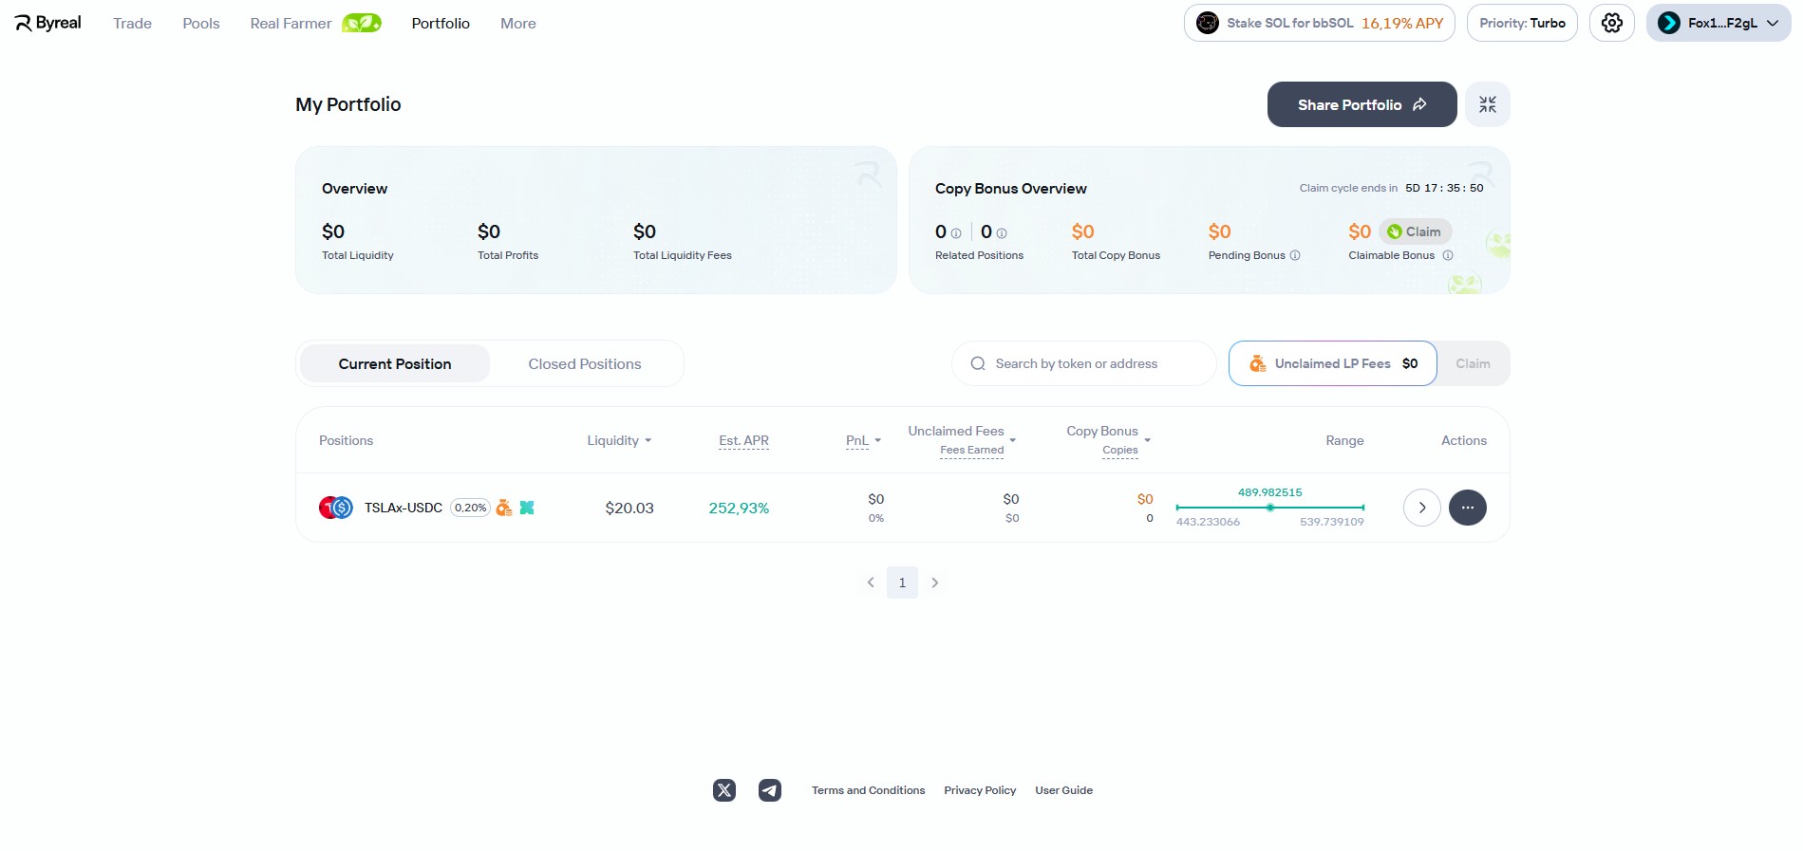Click Est. APR column header
Image resolution: width=1803 pixels, height=851 pixels.
[x=743, y=440]
